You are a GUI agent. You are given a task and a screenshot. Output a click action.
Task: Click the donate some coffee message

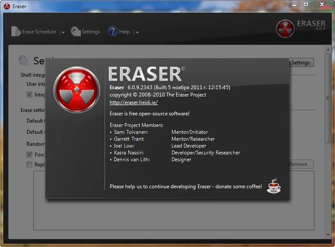185,187
